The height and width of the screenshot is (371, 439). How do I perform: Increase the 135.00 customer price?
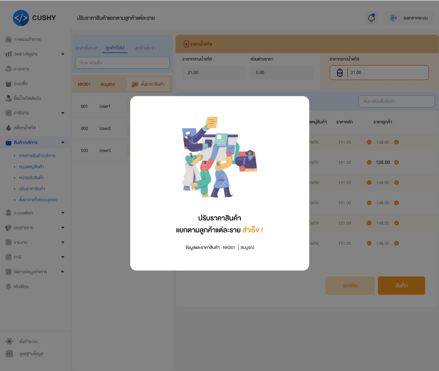(x=397, y=162)
